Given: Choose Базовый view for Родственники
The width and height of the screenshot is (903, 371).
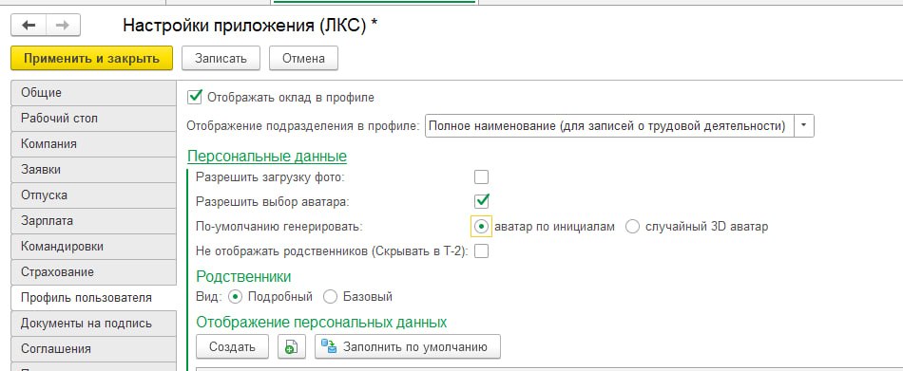Looking at the screenshot, I should (330, 297).
